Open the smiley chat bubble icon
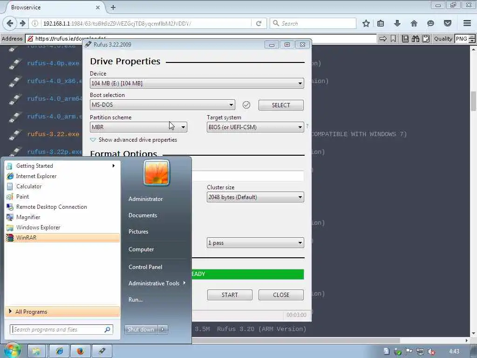The height and width of the screenshot is (358, 477). (430, 23)
